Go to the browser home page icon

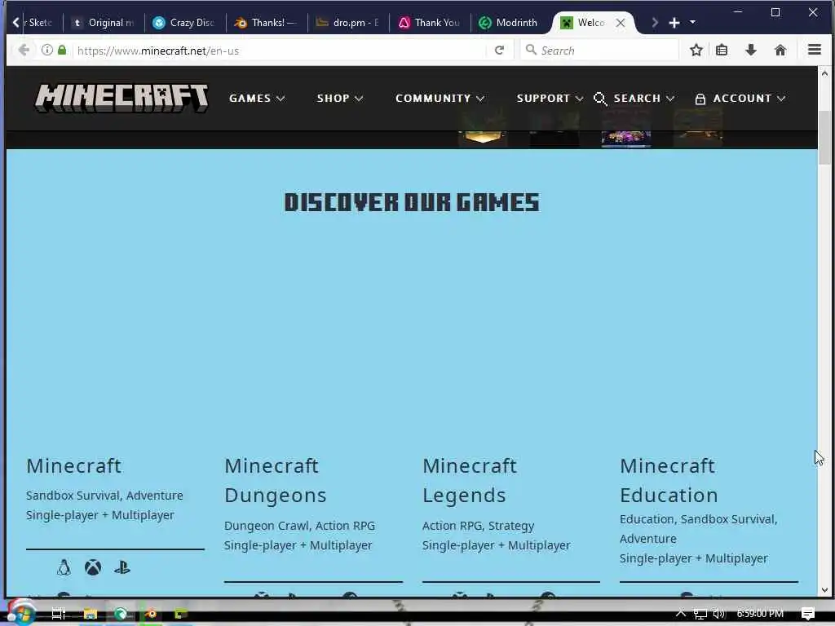tap(780, 50)
